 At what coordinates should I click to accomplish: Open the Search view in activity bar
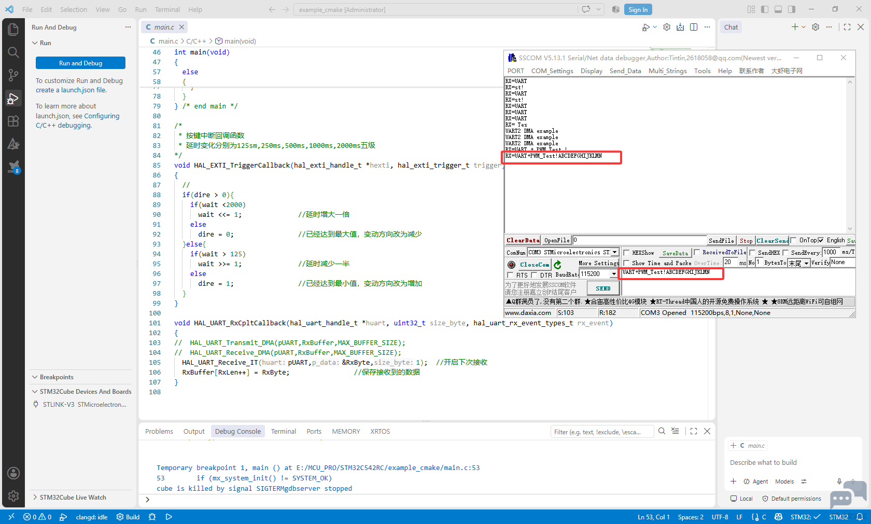(13, 52)
